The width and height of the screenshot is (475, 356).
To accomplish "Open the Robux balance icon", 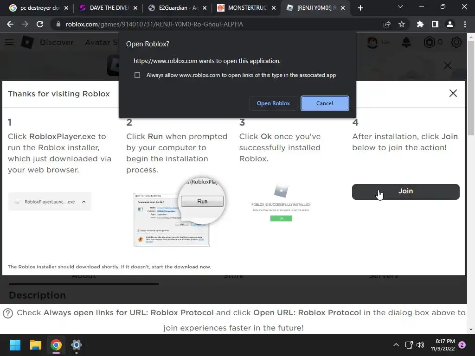I will point(429,42).
